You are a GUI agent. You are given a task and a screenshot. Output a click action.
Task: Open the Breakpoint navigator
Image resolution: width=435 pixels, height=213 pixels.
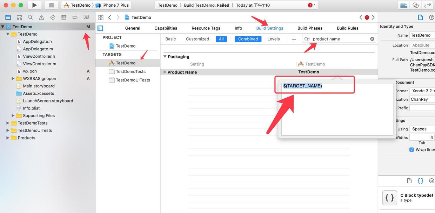pos(75,17)
